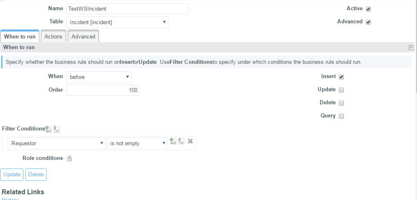The width and height of the screenshot is (417, 200).
Task: Click into the Name input field
Action: point(128,9)
